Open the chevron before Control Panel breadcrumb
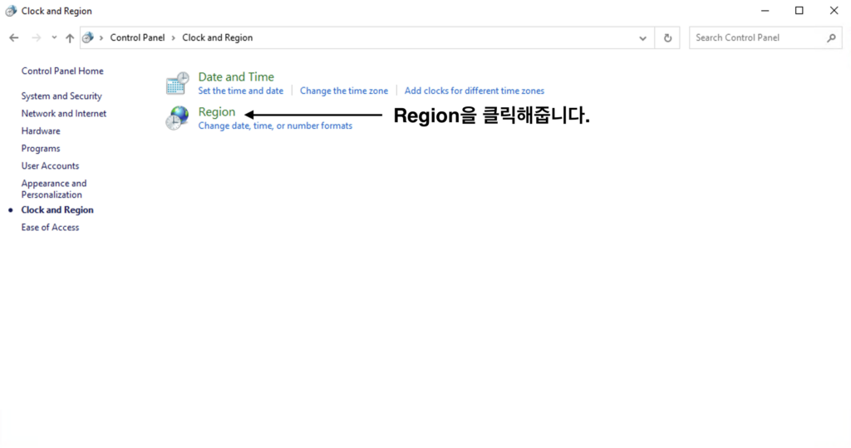The height and width of the screenshot is (448, 851). click(101, 38)
